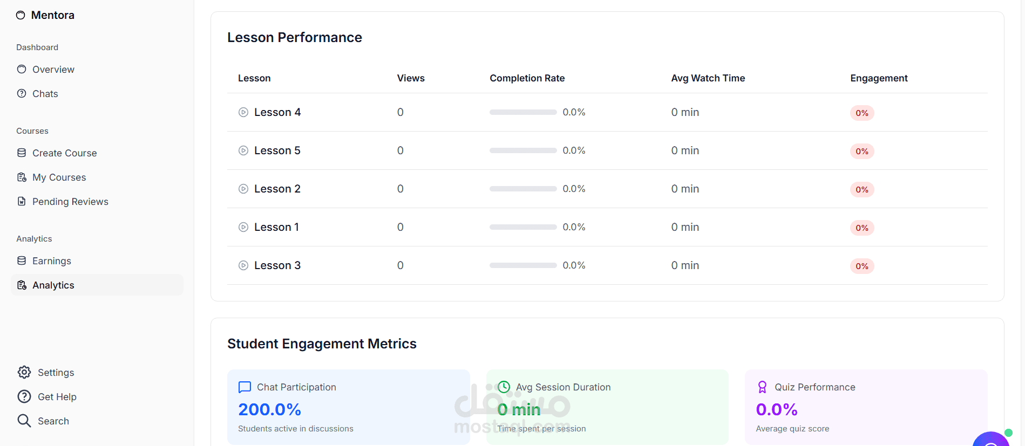Select Earnings under Analytics
This screenshot has height=446, width=1025.
[51, 261]
